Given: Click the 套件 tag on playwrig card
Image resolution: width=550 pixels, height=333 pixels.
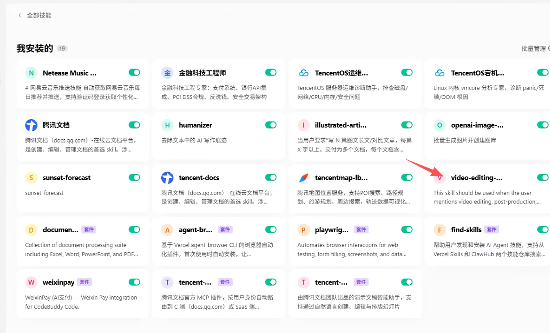Looking at the screenshot, I should point(361,229).
